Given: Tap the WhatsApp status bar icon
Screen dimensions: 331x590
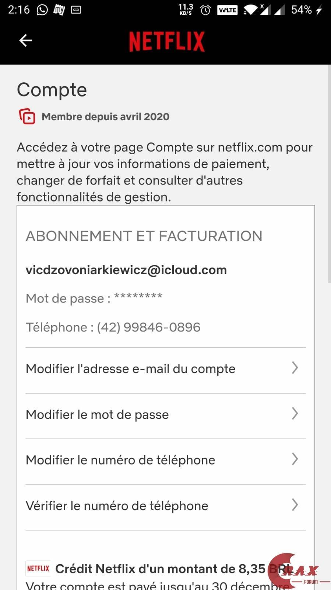Looking at the screenshot, I should [x=42, y=10].
